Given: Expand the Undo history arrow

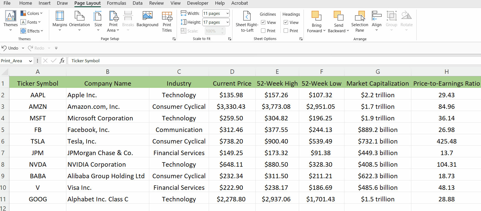Looking at the screenshot, I should pyautogui.click(x=23, y=48).
